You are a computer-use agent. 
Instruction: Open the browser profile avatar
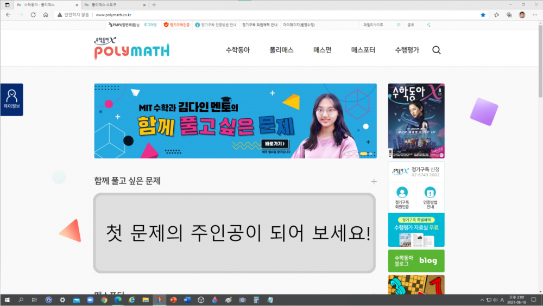[x=522, y=15]
